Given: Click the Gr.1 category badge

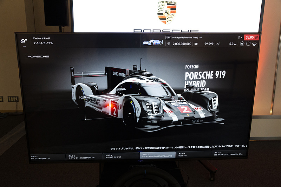Looking at the screenshot, I should click(168, 38).
